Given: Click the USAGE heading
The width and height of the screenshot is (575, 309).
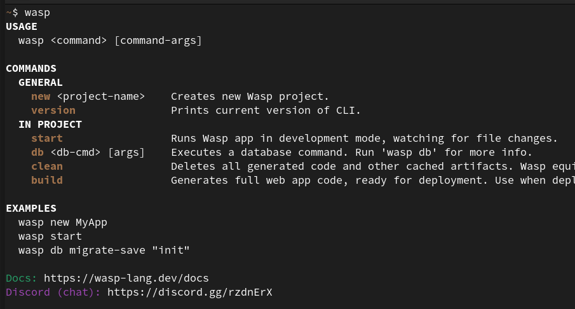Looking at the screenshot, I should [x=22, y=27].
